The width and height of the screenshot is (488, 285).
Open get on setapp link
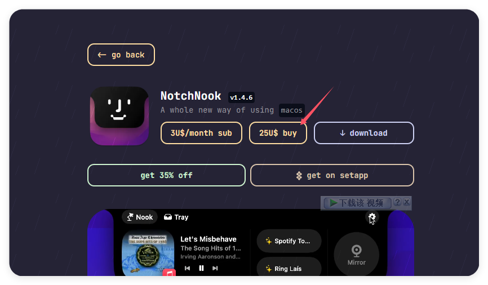pyautogui.click(x=332, y=176)
